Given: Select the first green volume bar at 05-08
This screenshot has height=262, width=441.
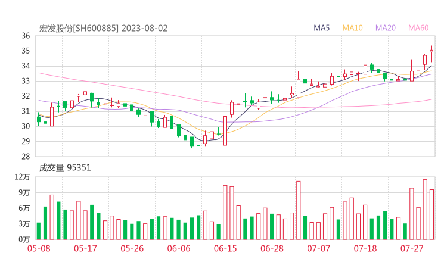Looking at the screenshot, I should (x=39, y=231).
